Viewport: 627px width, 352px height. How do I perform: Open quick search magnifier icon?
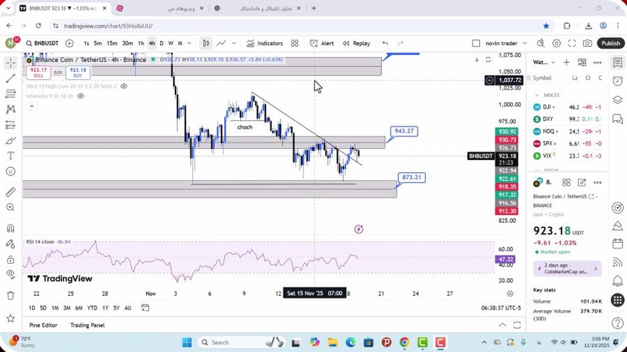click(x=540, y=43)
